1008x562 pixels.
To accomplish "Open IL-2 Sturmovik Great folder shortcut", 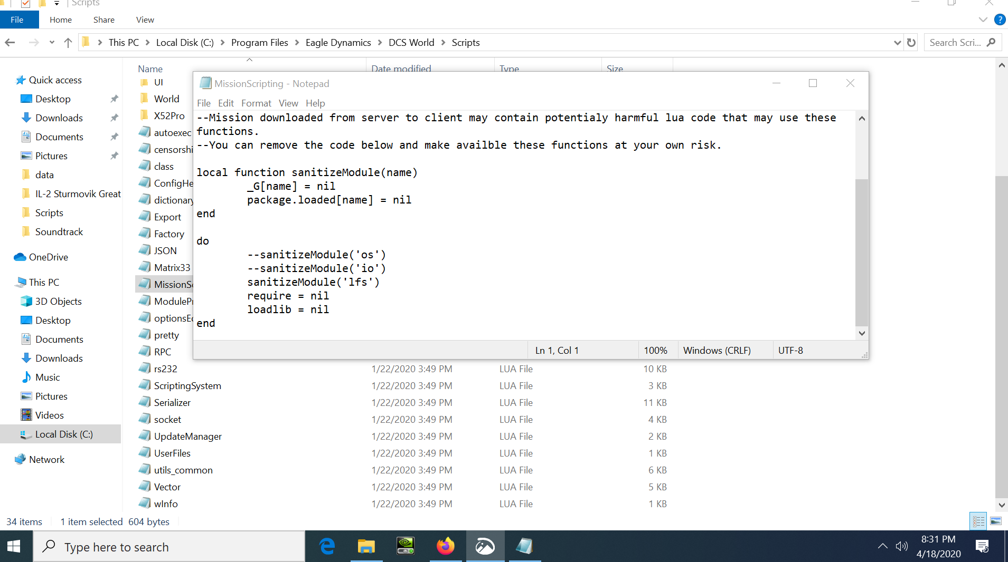I will [78, 194].
